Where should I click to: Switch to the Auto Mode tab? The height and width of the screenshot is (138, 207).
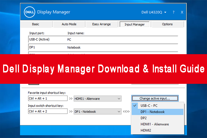click(69, 24)
